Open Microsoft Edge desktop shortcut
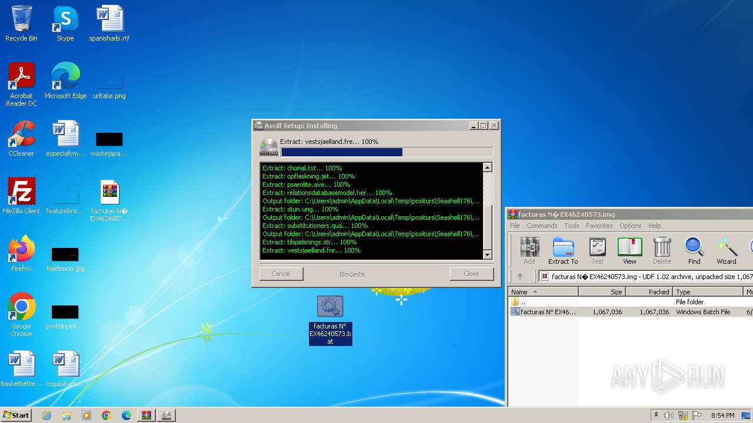The width and height of the screenshot is (753, 423). 65,81
